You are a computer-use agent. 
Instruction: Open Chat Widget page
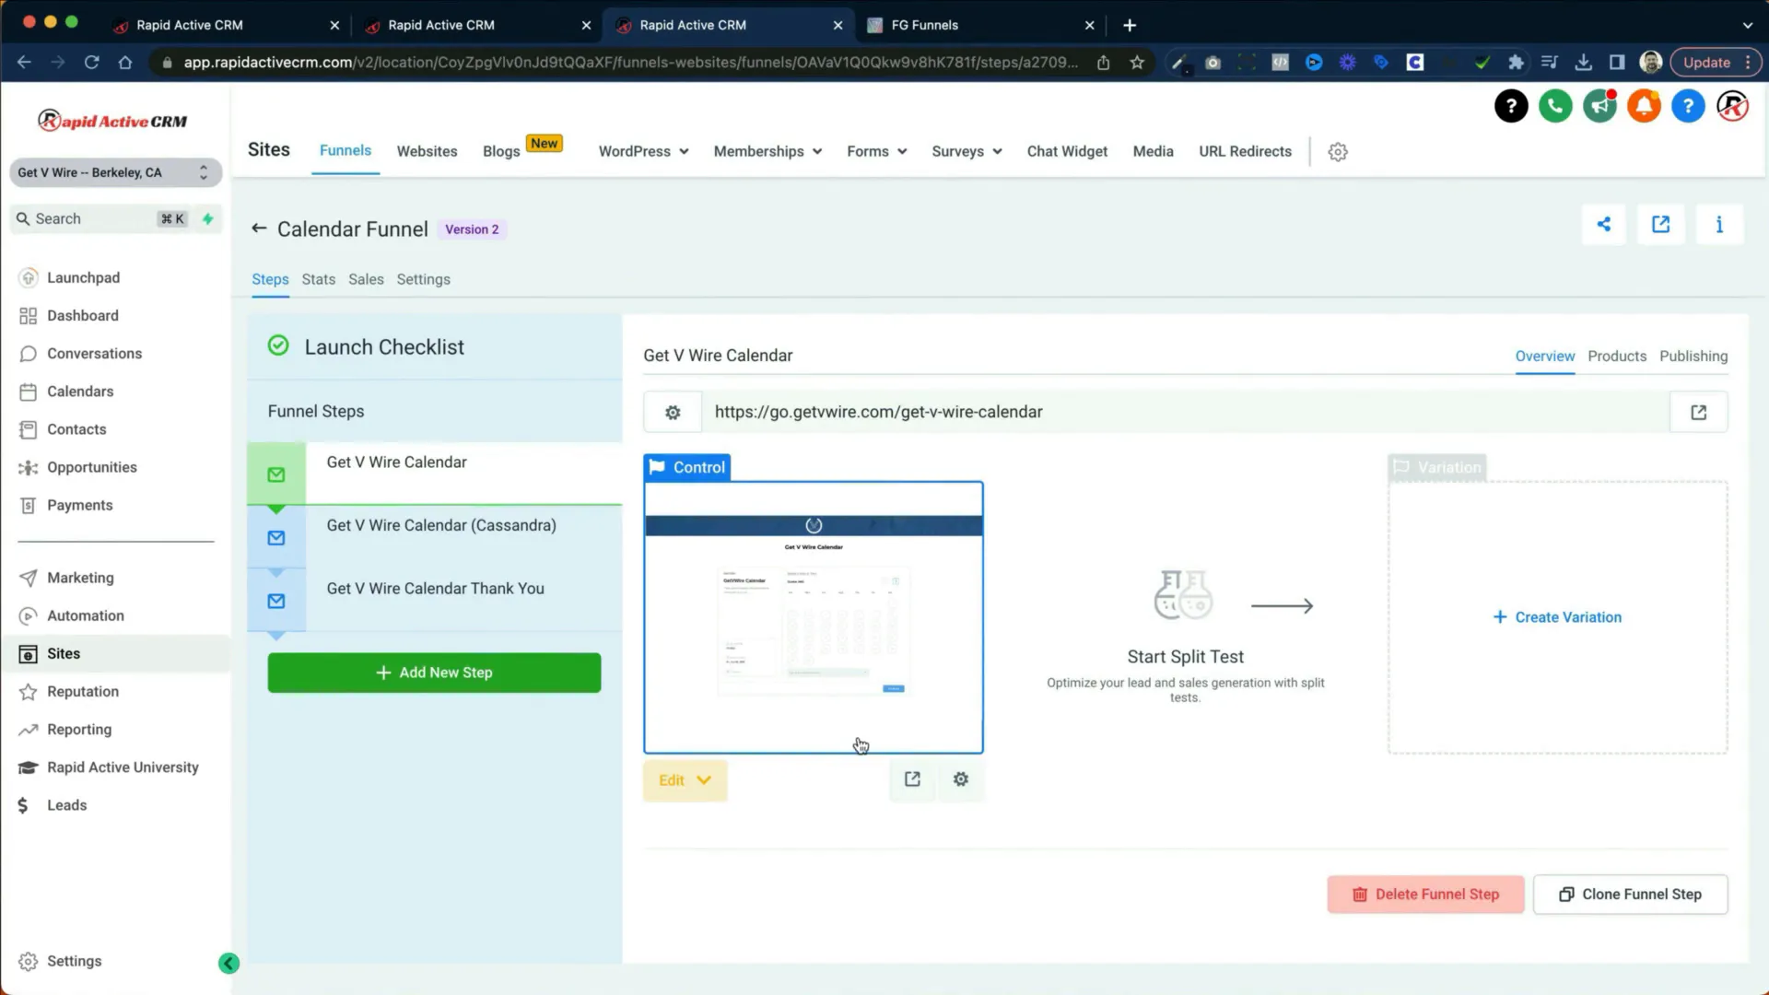tap(1067, 151)
